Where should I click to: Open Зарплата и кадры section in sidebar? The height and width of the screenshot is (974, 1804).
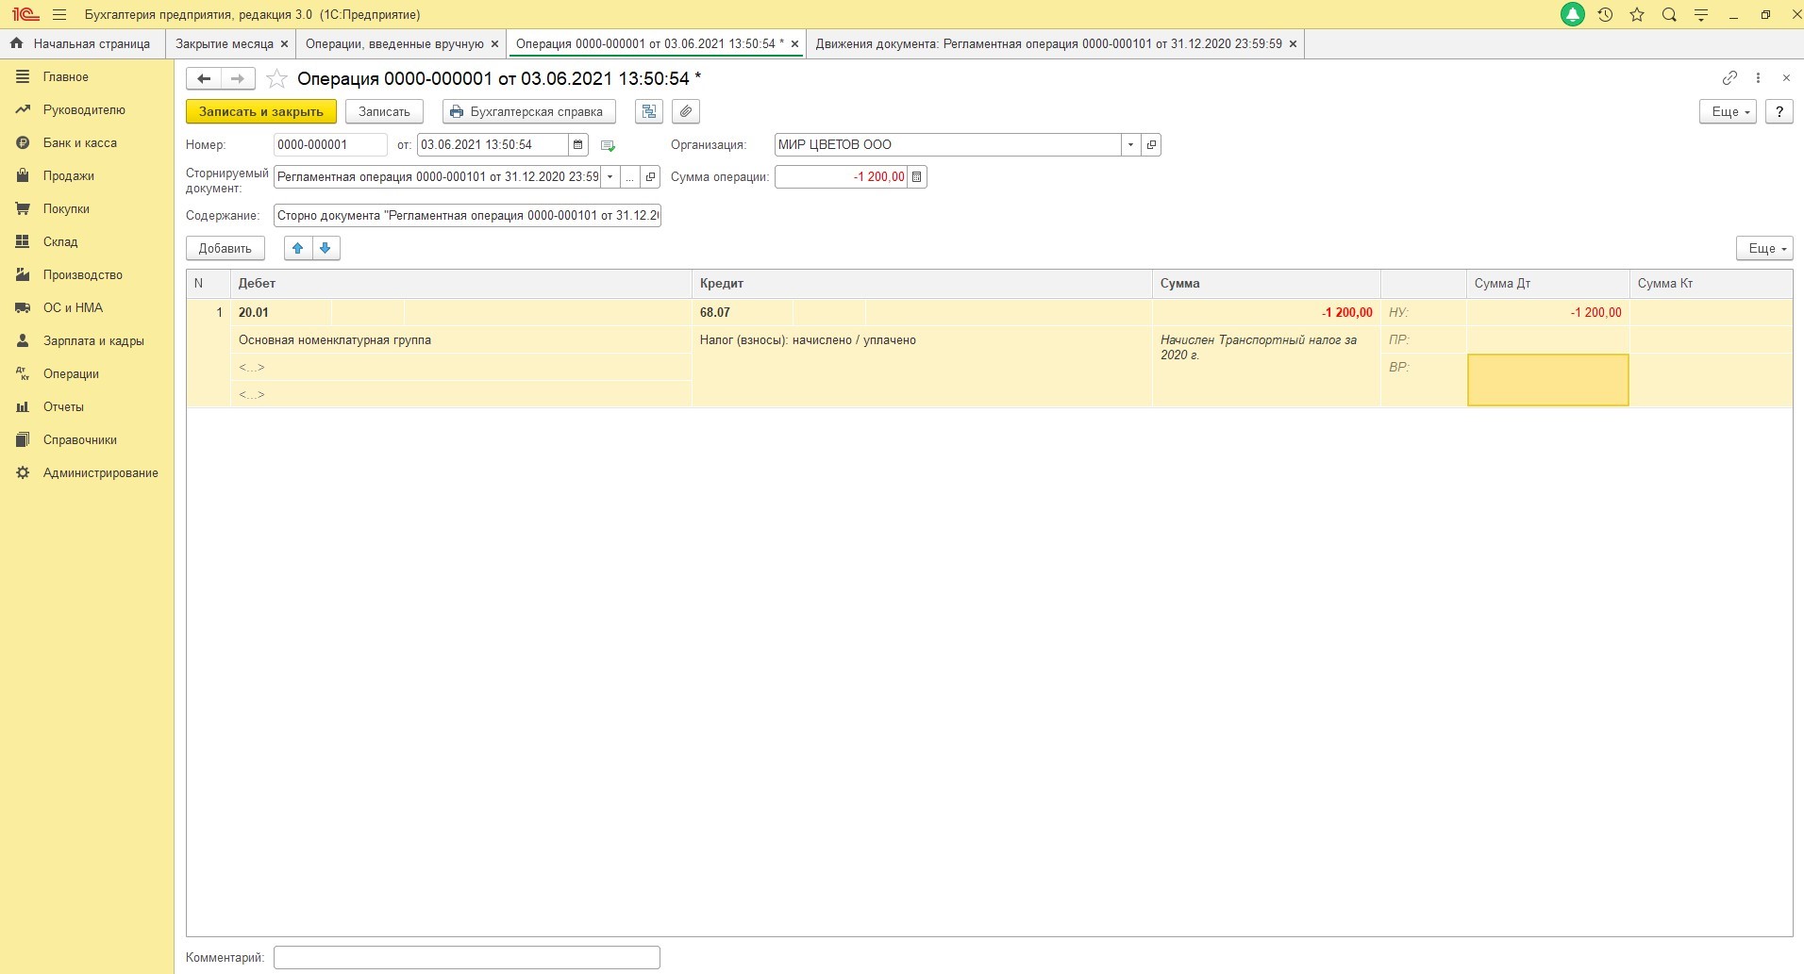[92, 341]
